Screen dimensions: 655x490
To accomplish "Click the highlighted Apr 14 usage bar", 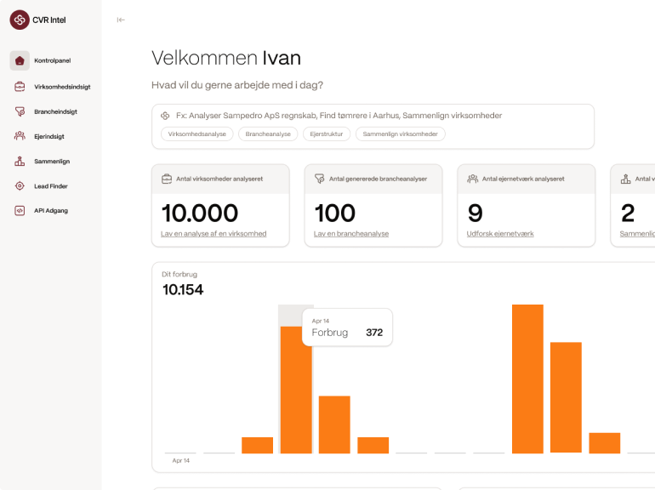I will 296,390.
